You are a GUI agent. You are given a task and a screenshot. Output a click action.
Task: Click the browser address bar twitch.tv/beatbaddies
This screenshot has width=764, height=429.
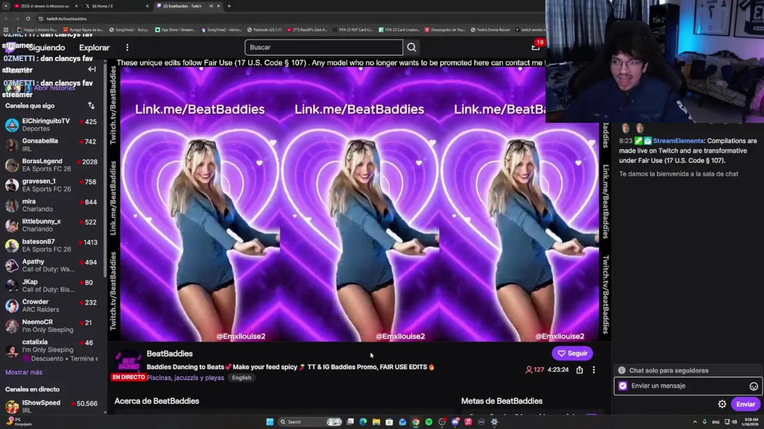(66, 18)
